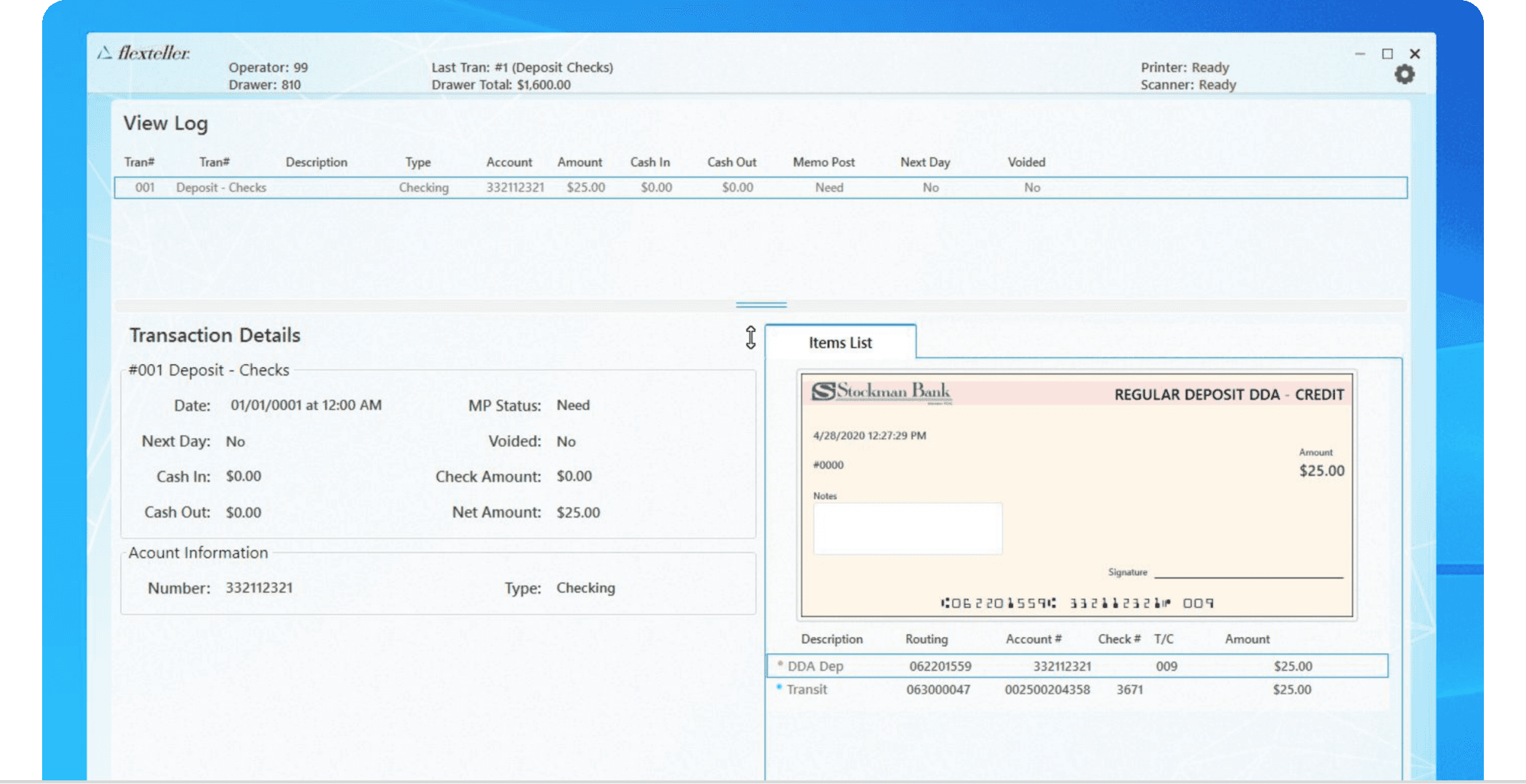
Task: Click the Account # column header in items list
Action: point(1033,639)
